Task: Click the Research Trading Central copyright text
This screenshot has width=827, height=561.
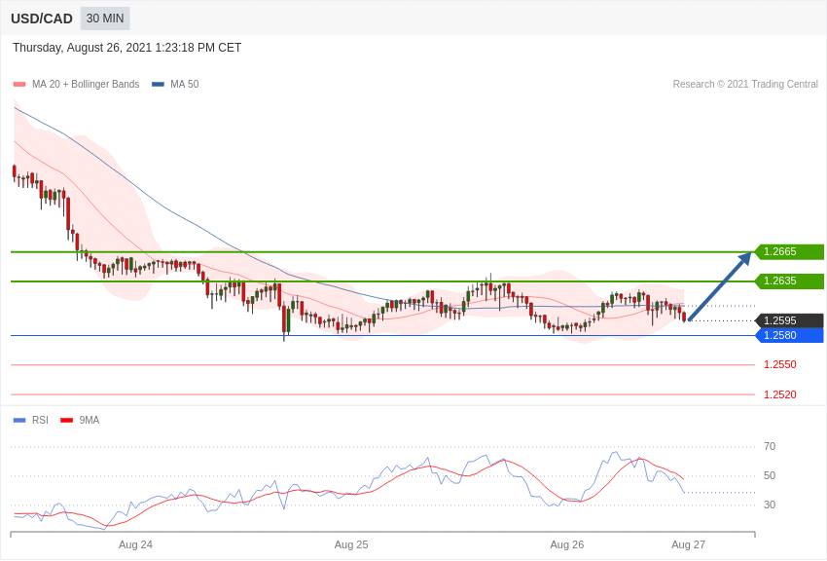Action: click(745, 85)
